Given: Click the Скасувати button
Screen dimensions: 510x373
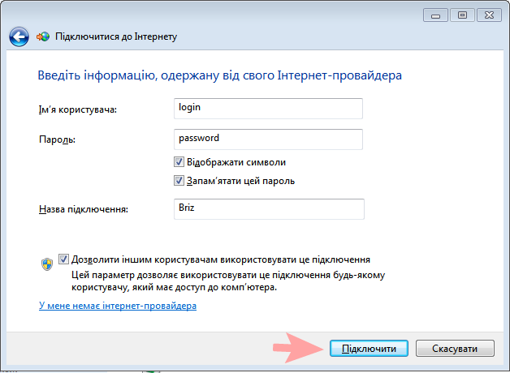Looking at the screenshot, I should point(455,349).
